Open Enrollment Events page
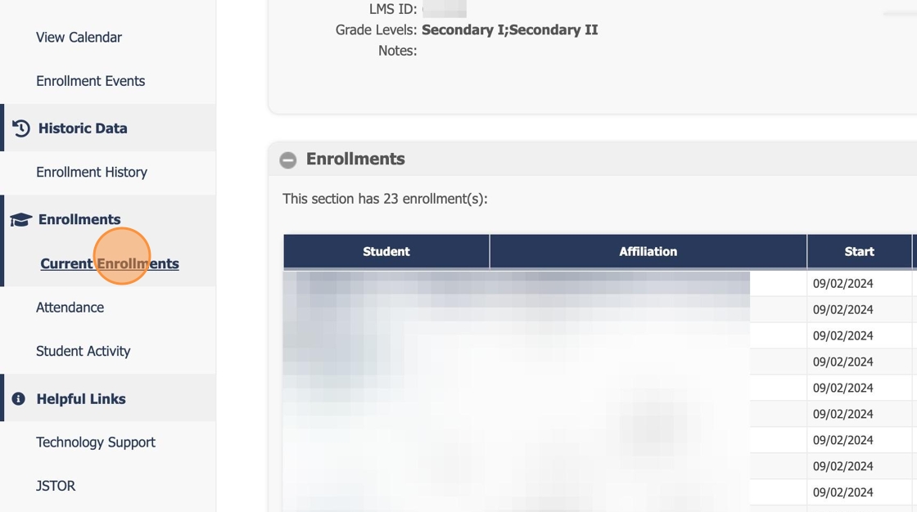Image resolution: width=917 pixels, height=512 pixels. [90, 81]
